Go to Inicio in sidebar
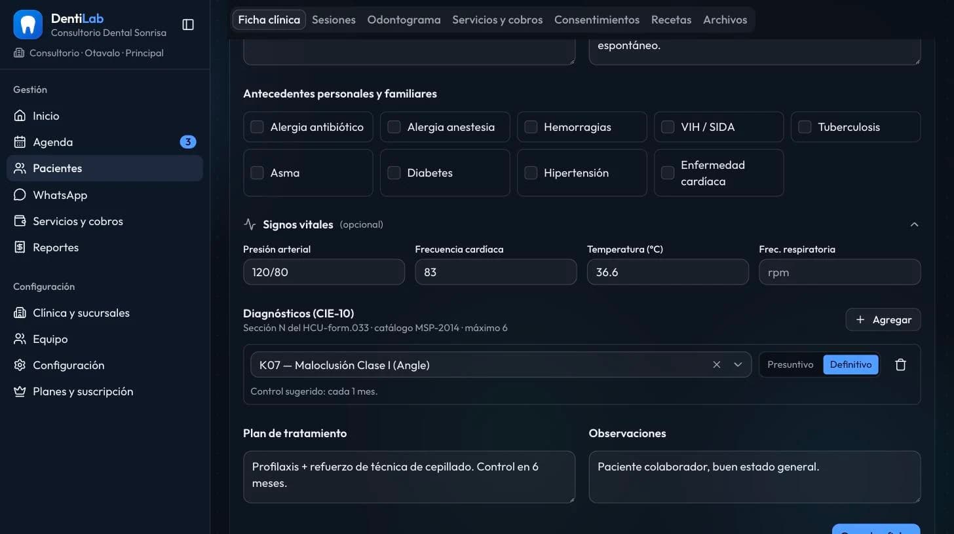 point(105,116)
